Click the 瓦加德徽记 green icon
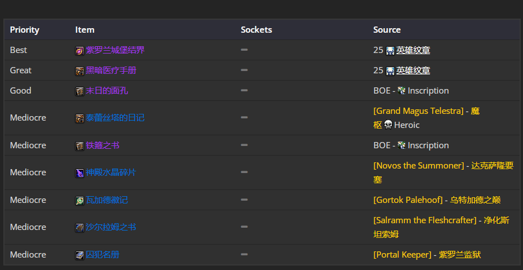The image size is (523, 270). [x=79, y=201]
